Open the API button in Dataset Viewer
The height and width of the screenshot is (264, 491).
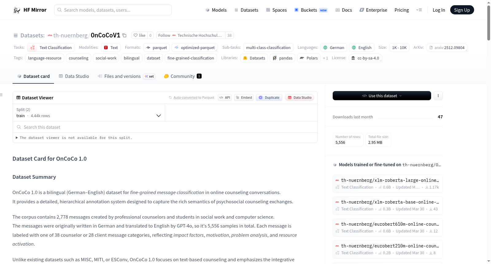pos(225,98)
